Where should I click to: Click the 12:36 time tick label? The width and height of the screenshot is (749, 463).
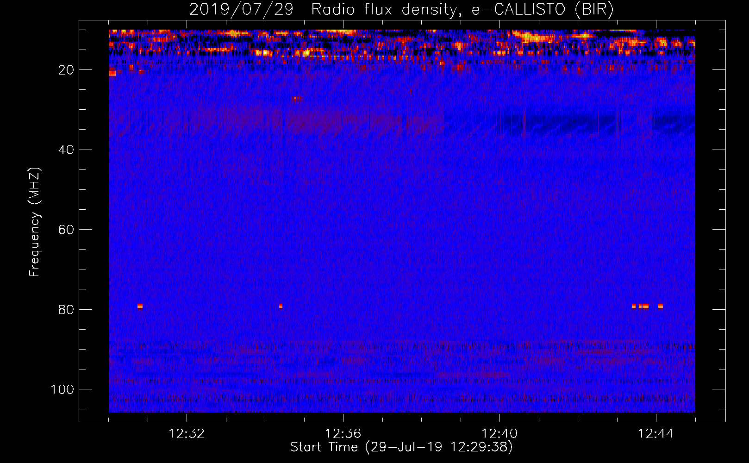[343, 434]
